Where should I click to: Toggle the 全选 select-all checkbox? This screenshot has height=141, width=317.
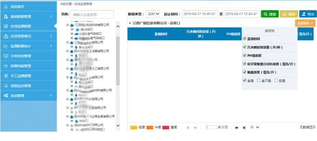point(244,80)
